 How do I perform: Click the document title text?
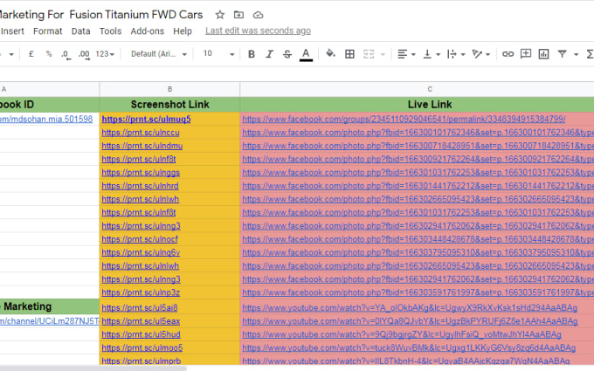[101, 15]
